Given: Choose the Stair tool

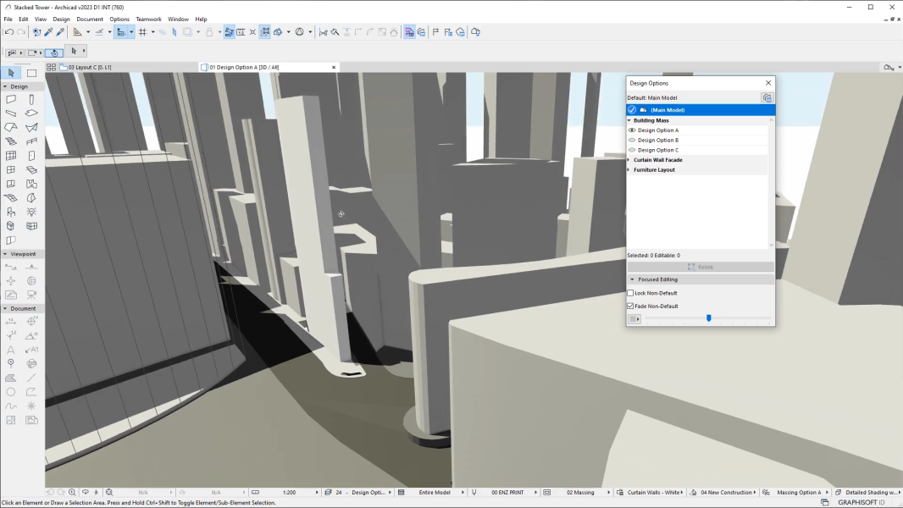Looking at the screenshot, I should coord(11,141).
